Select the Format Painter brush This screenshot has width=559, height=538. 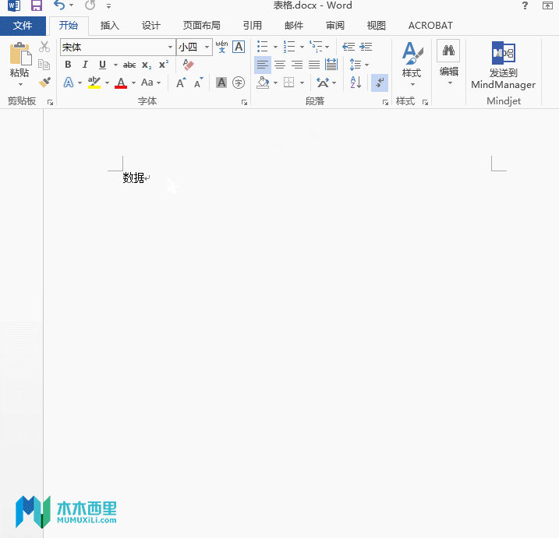44,83
